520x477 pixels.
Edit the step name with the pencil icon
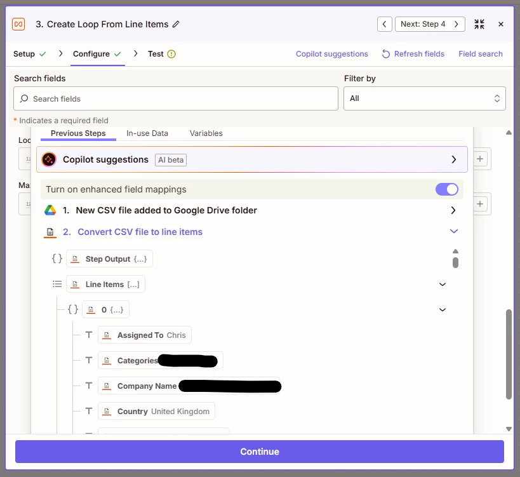click(176, 24)
